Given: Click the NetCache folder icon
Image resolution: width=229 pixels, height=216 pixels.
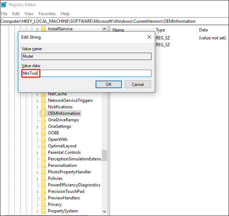Looking at the screenshot, I should (x=43, y=94).
